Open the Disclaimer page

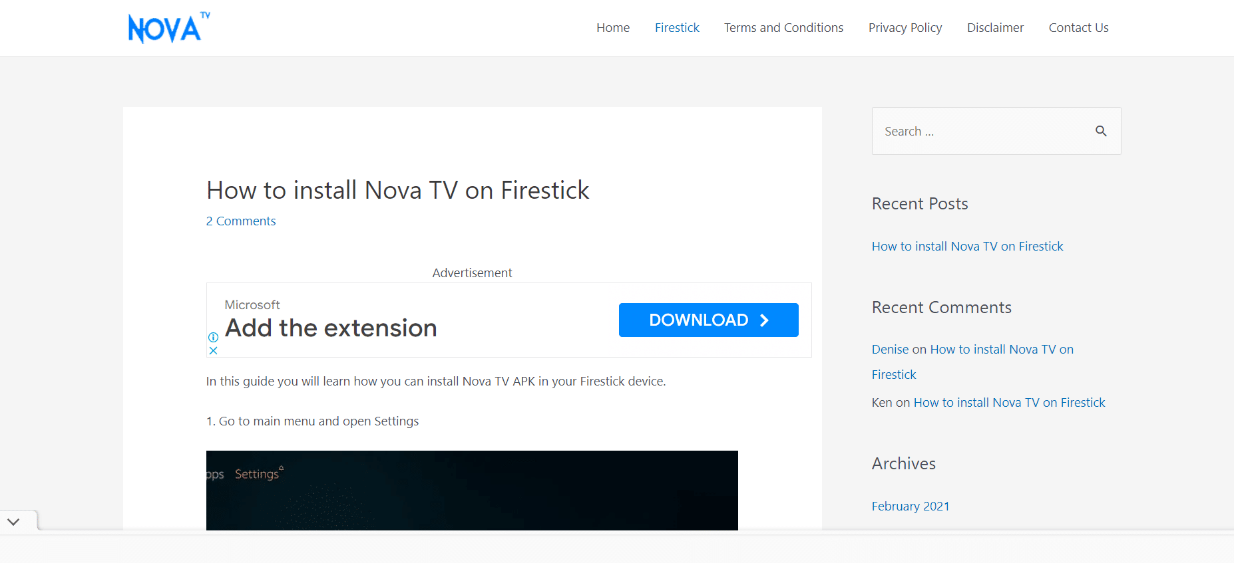995,28
